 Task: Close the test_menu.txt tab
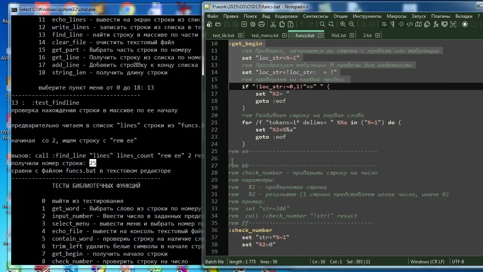(x=284, y=35)
